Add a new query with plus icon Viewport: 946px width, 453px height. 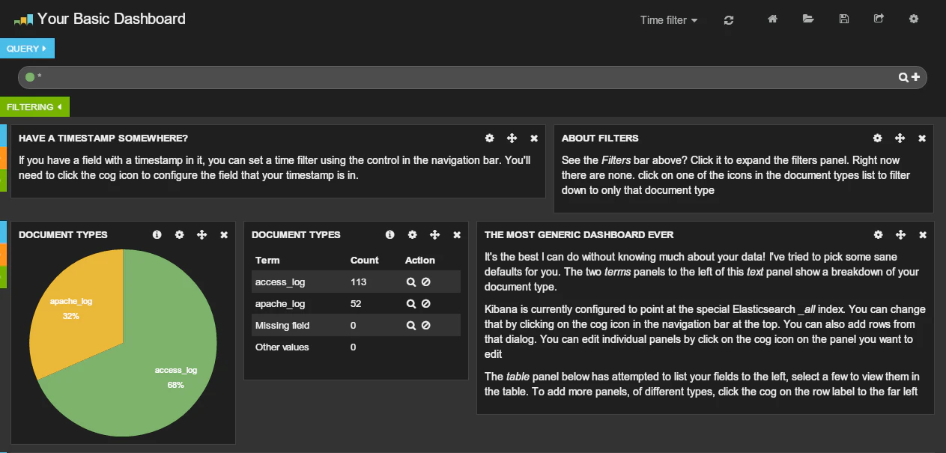pyautogui.click(x=915, y=77)
